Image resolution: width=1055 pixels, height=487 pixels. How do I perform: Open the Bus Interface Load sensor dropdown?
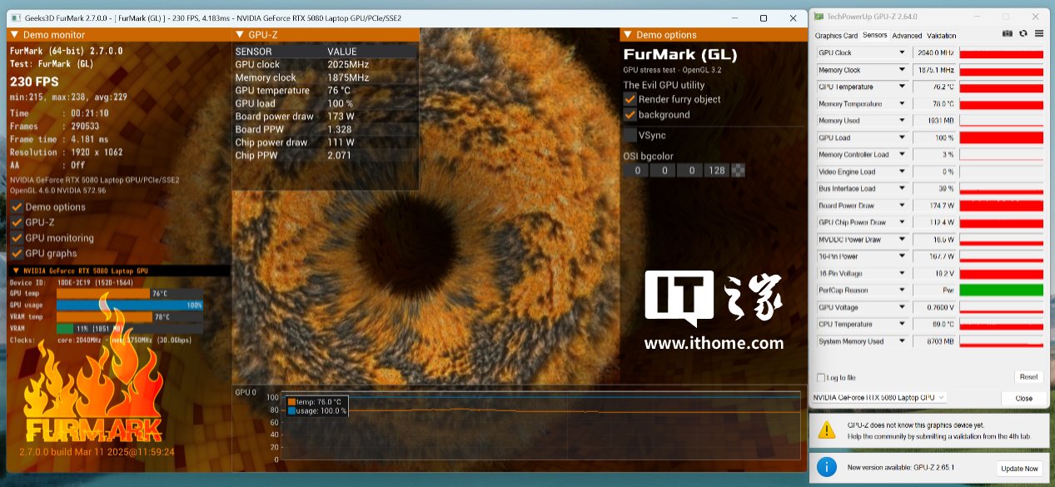[x=901, y=188]
